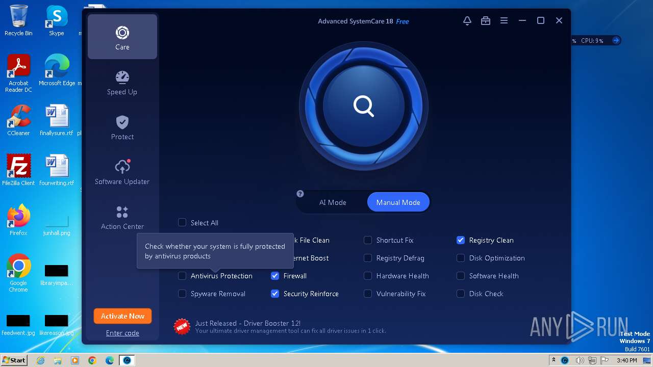The height and width of the screenshot is (367, 653).
Task: Open FileZilla Client shortcut
Action: [x=18, y=170]
